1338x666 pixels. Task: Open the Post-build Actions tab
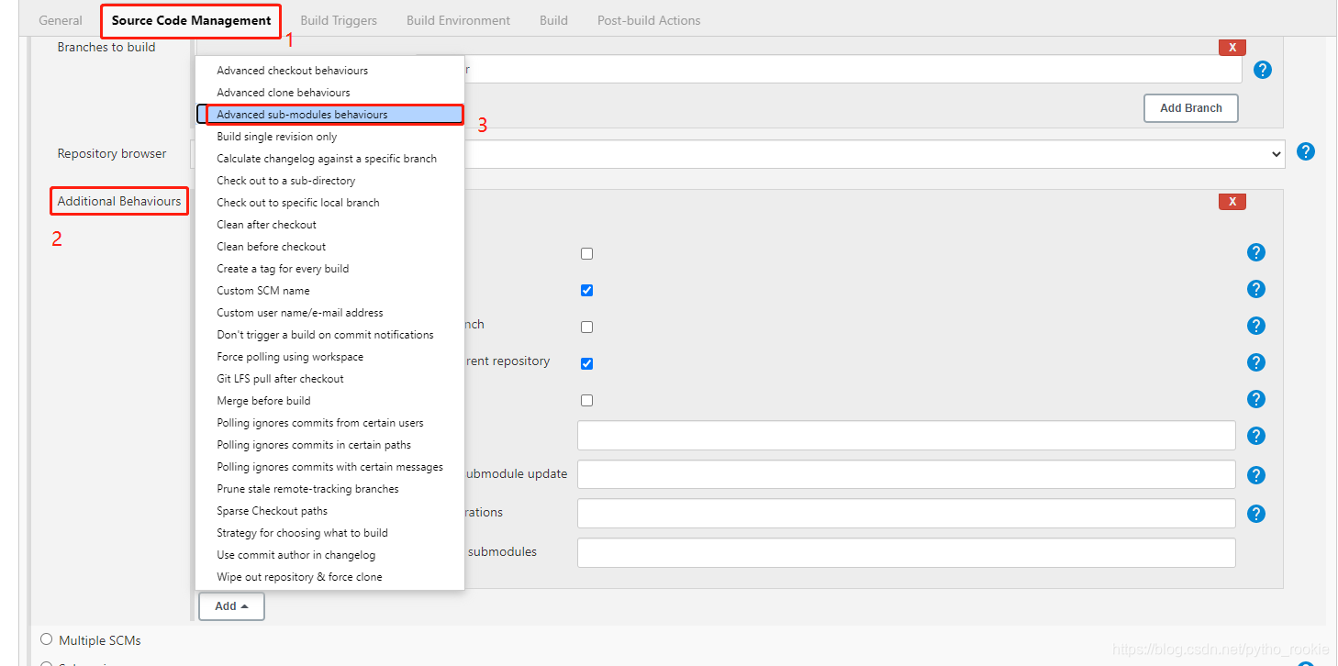(649, 20)
